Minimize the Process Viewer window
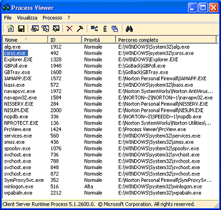This screenshot has width=221, height=210. 192,8
